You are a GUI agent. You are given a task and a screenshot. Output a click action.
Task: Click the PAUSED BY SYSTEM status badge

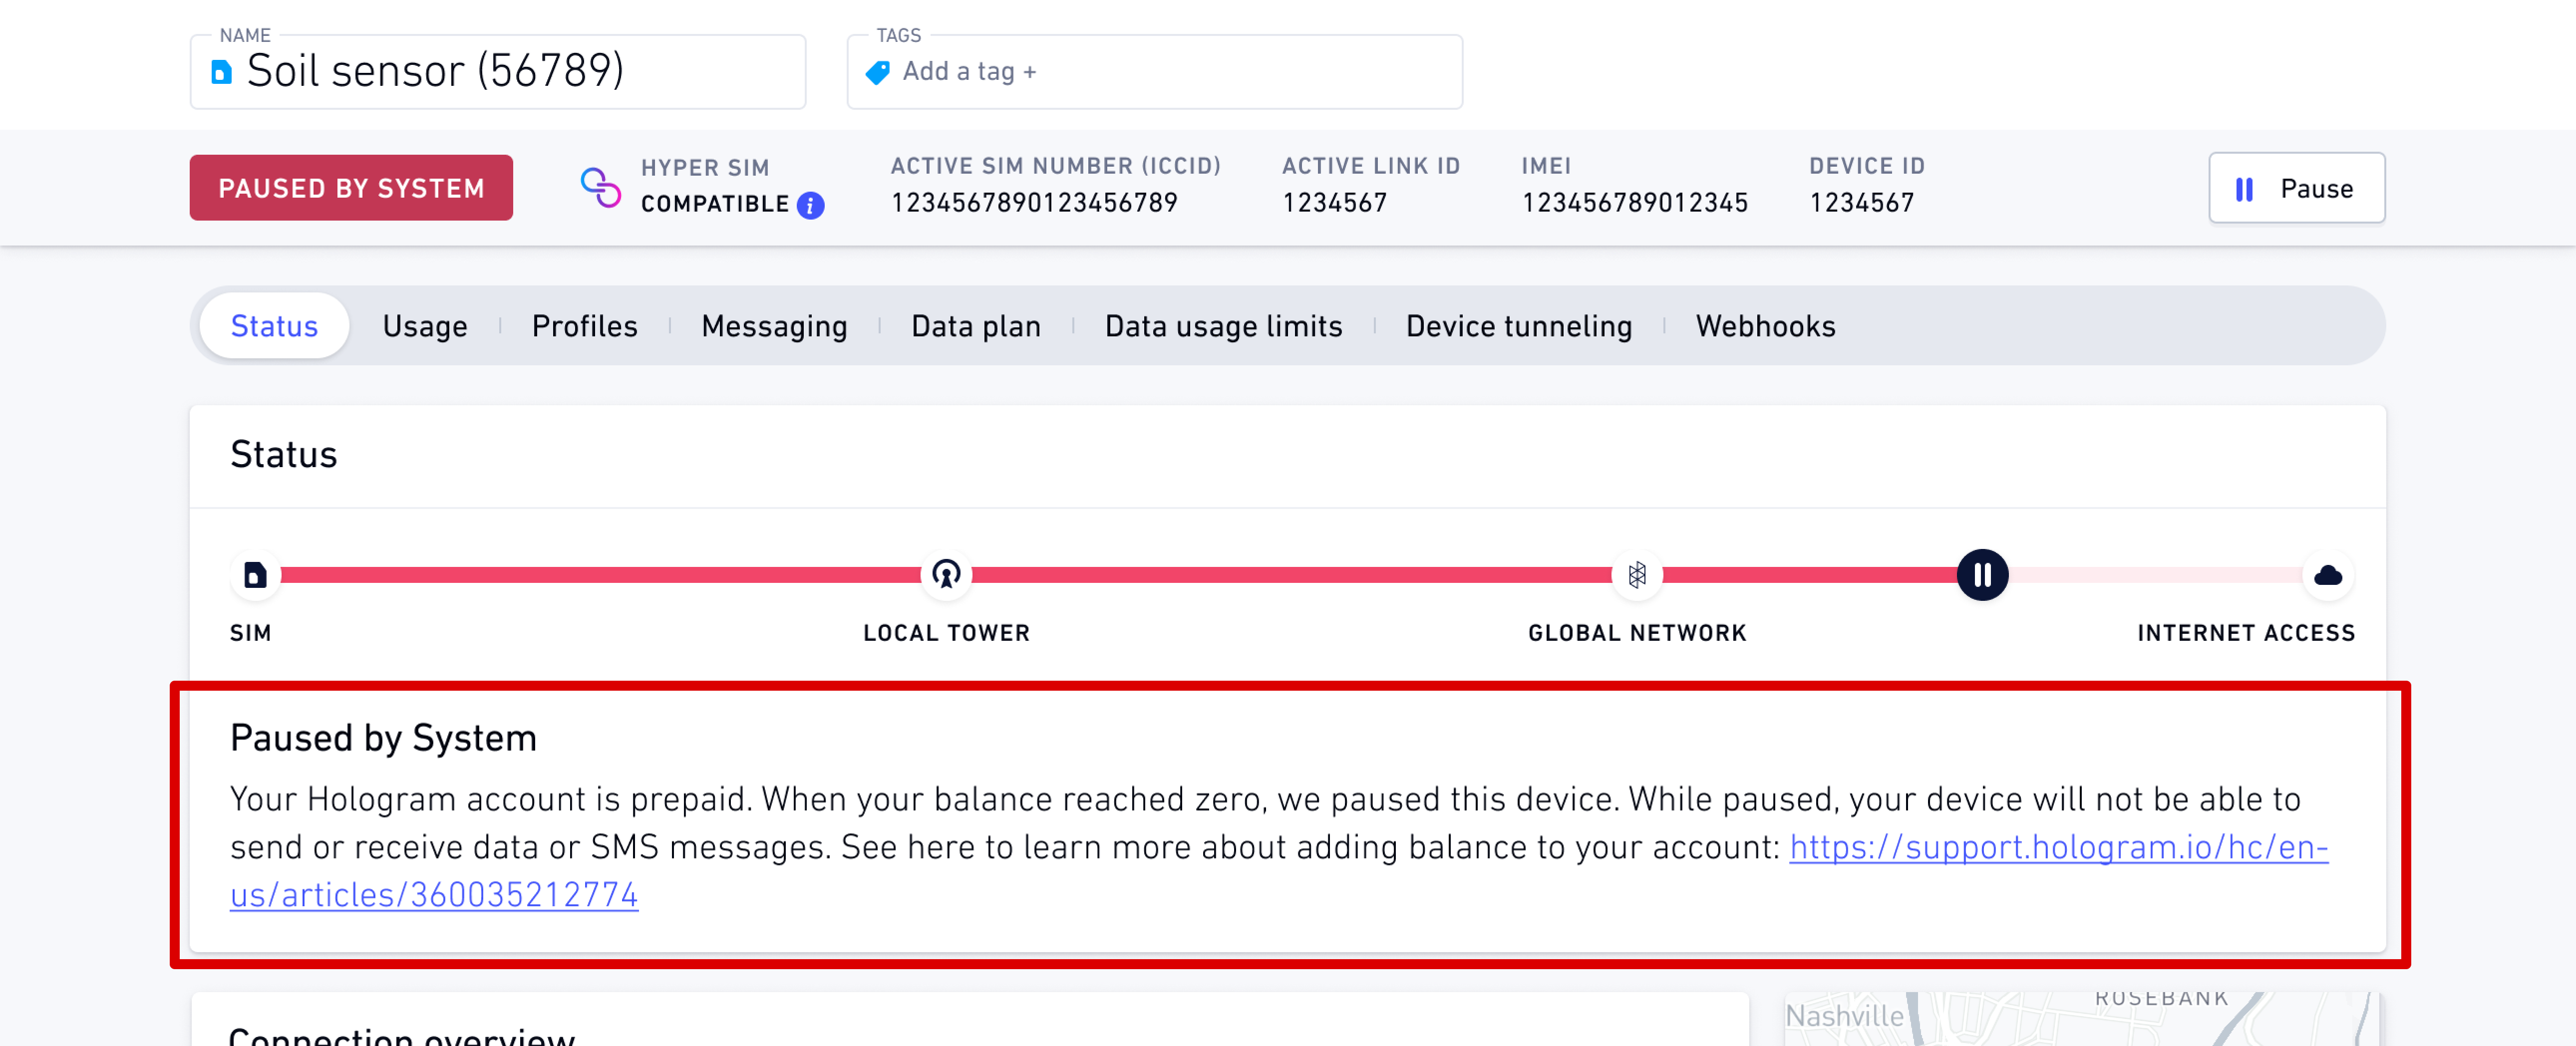coord(351,187)
